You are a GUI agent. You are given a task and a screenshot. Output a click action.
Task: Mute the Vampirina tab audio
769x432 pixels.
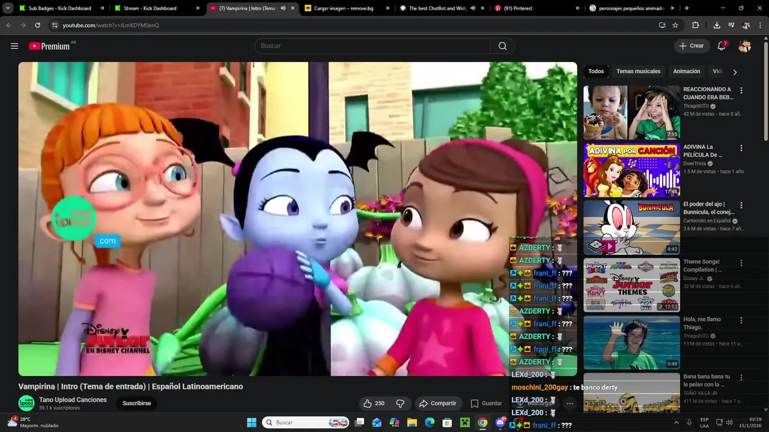(283, 8)
